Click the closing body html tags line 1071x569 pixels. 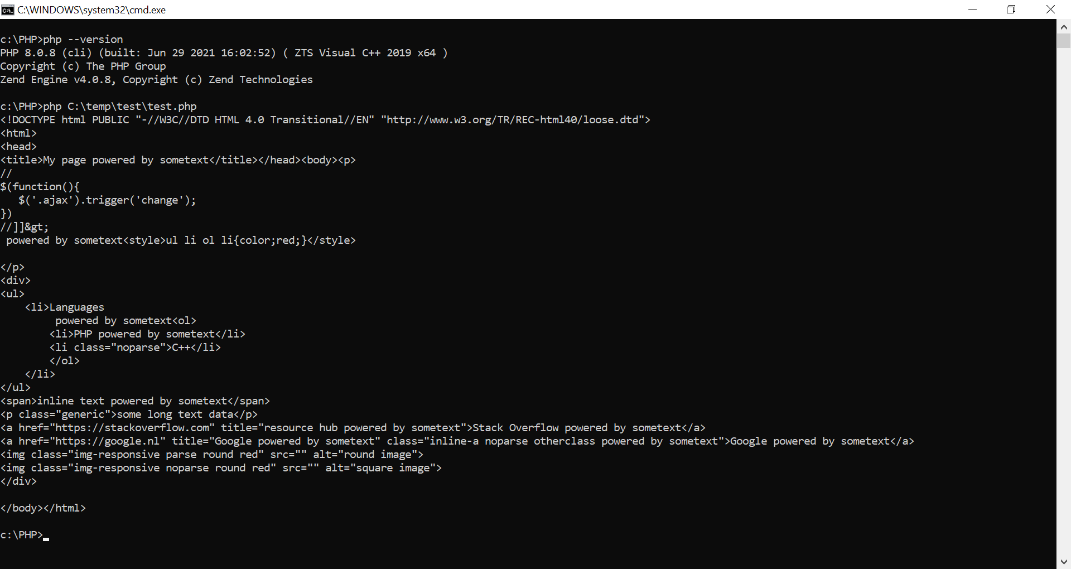[43, 508]
